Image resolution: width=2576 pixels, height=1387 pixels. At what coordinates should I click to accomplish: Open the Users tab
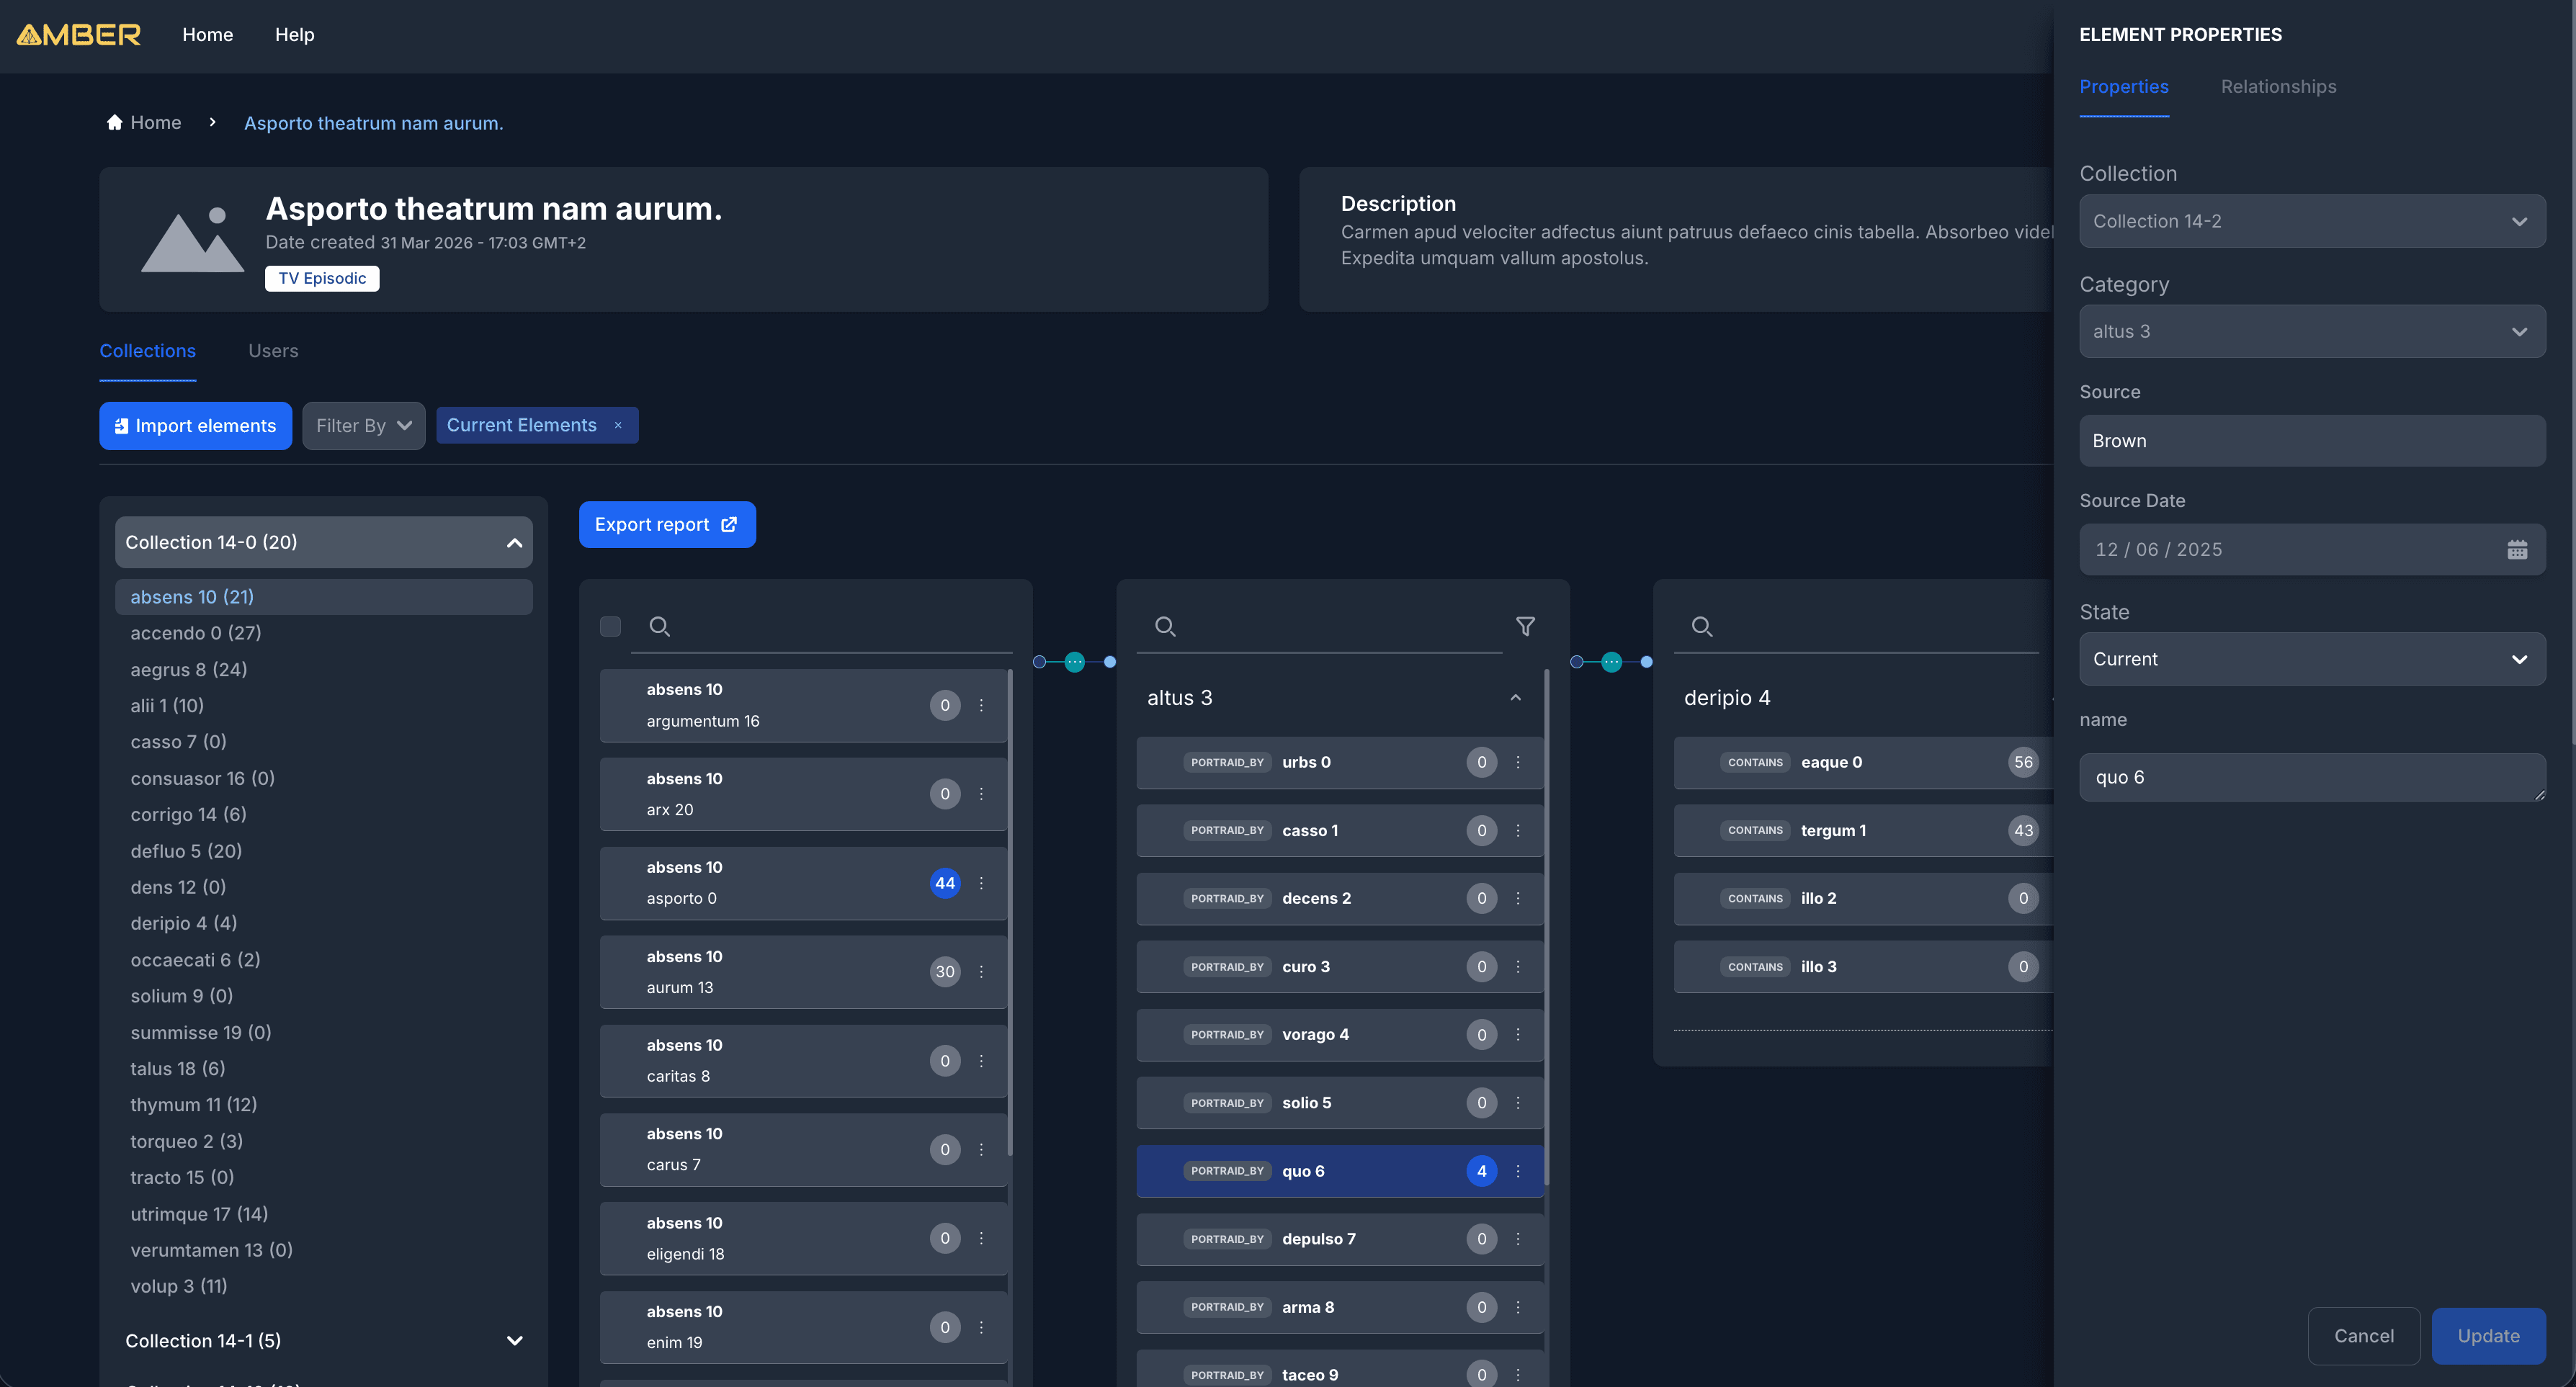[273, 350]
